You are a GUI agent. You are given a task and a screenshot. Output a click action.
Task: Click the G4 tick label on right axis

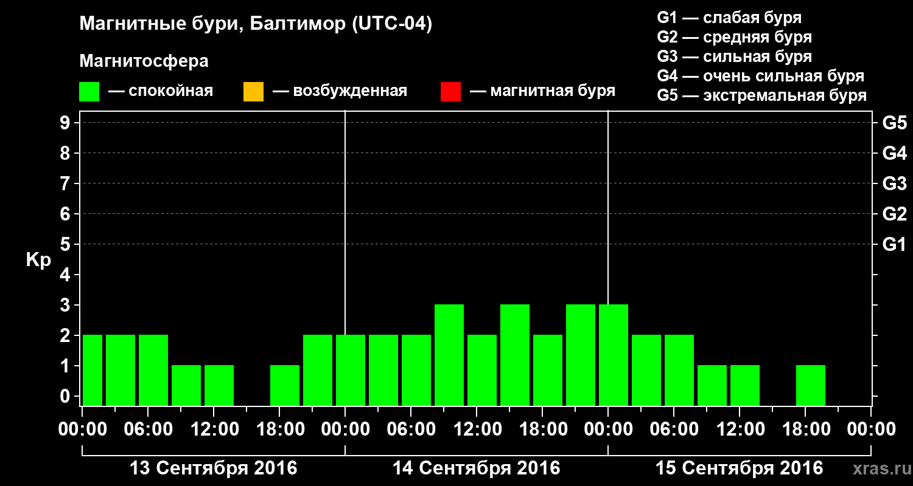coord(894,153)
